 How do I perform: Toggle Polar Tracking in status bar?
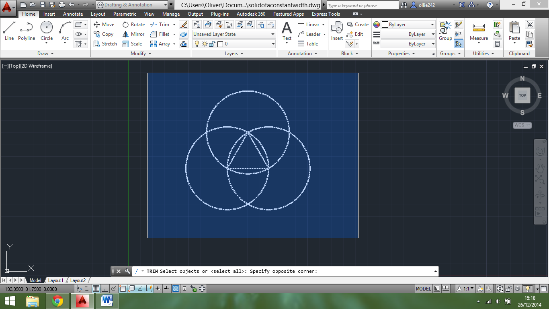[x=114, y=288]
